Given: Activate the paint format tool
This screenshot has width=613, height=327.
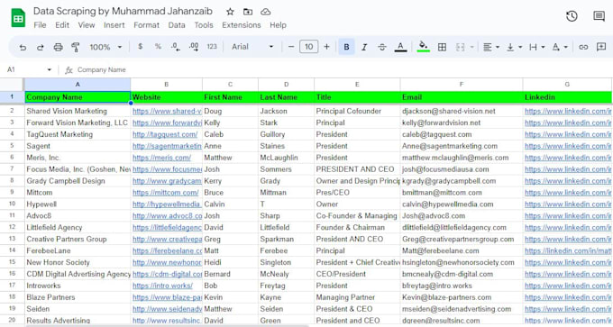Looking at the screenshot, I should click(76, 47).
